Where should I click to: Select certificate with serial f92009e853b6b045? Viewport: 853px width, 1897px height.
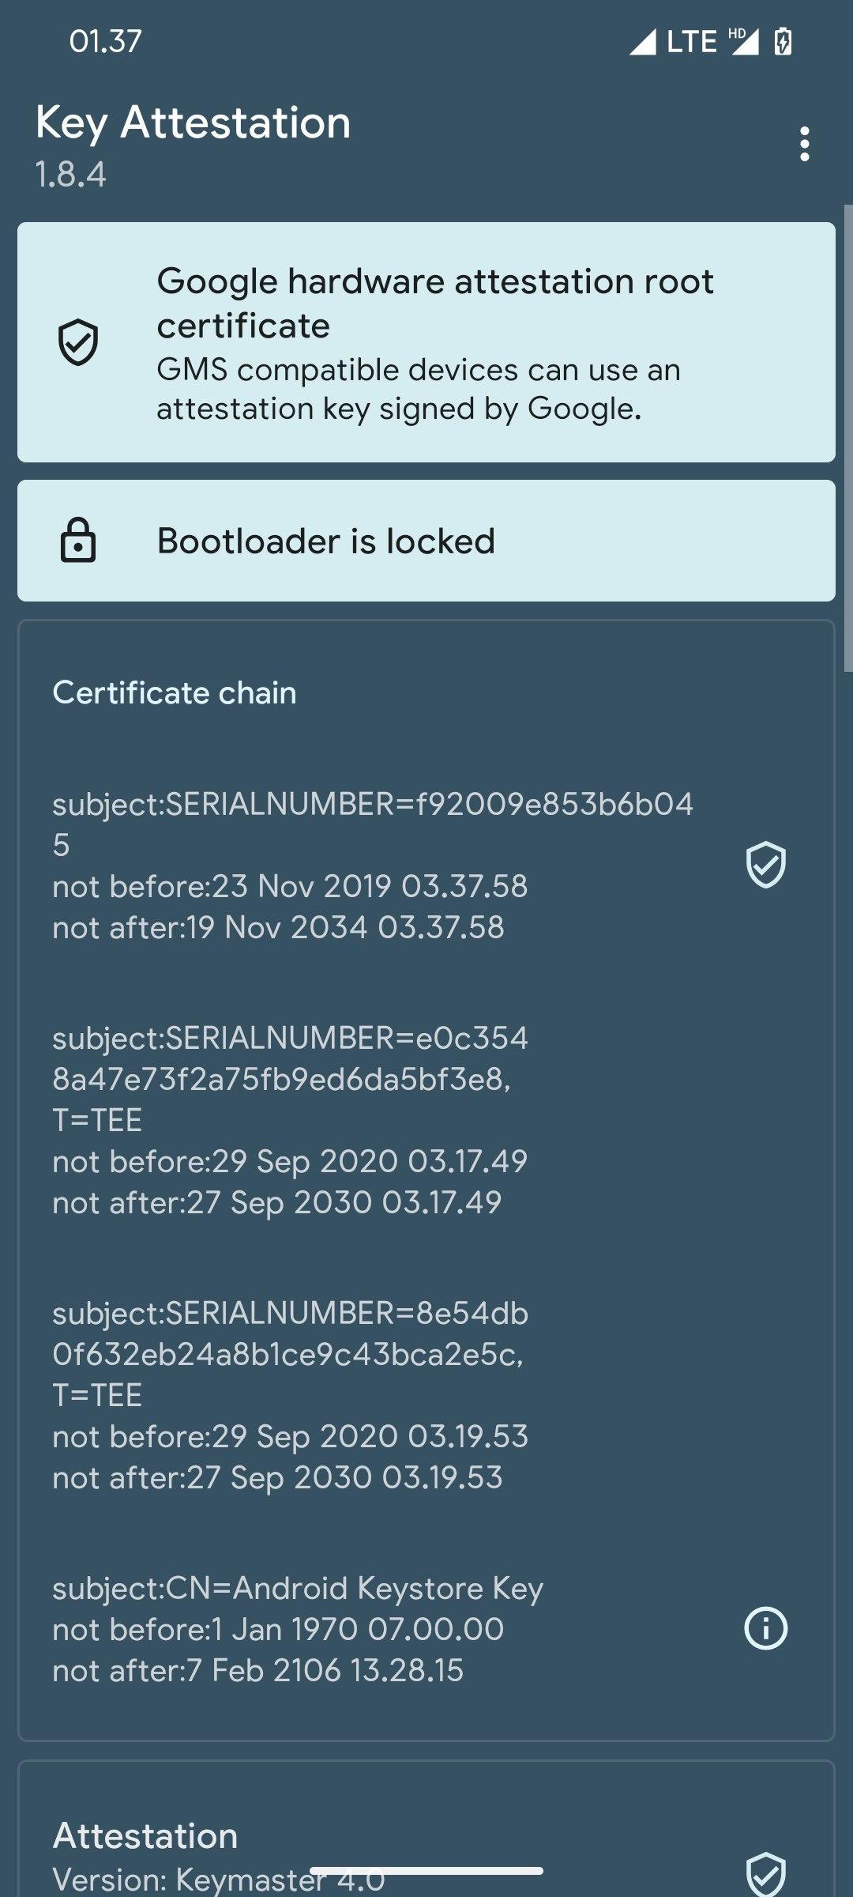[x=371, y=866]
